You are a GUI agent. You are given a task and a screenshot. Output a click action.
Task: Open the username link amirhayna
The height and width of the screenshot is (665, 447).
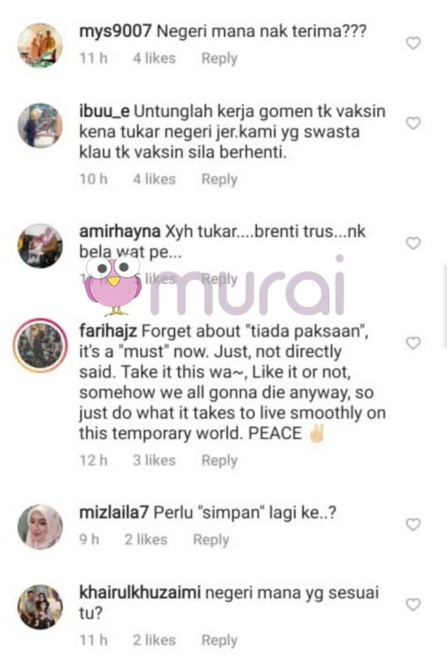120,231
